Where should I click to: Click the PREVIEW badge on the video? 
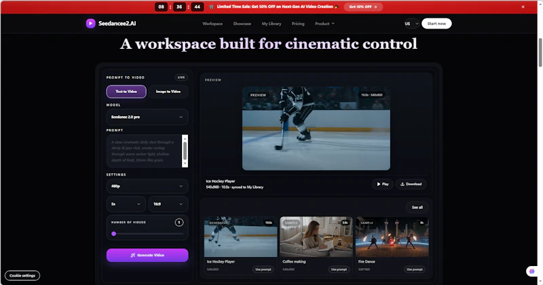[258, 95]
